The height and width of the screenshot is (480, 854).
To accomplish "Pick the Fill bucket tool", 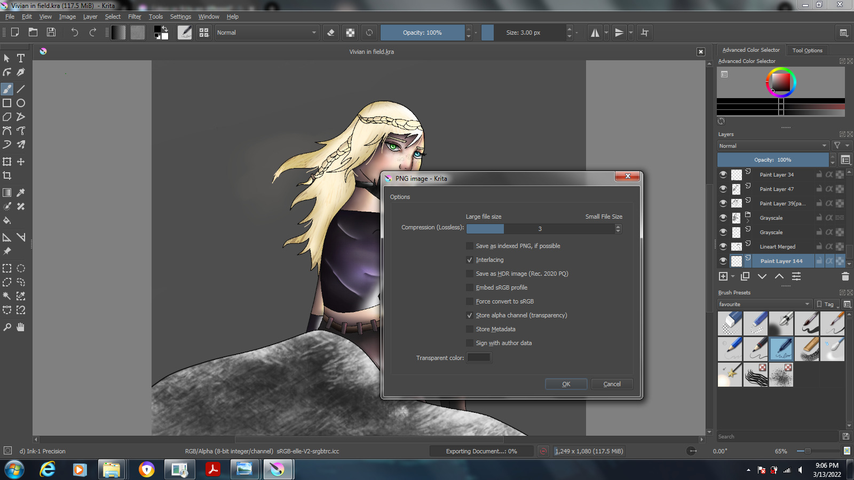I will (7, 220).
